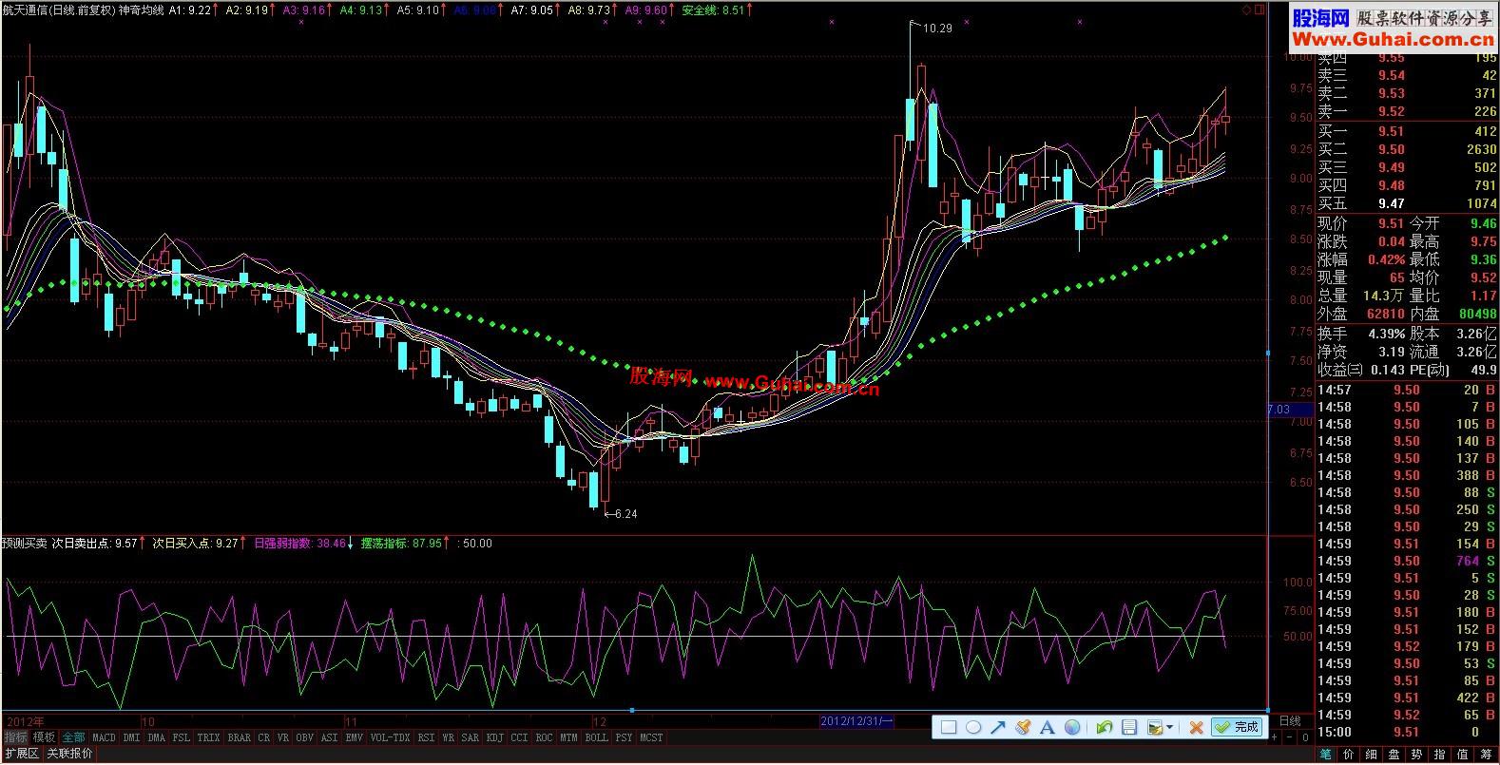Open the 模板 templates tab
This screenshot has width=1500, height=765.
click(44, 737)
